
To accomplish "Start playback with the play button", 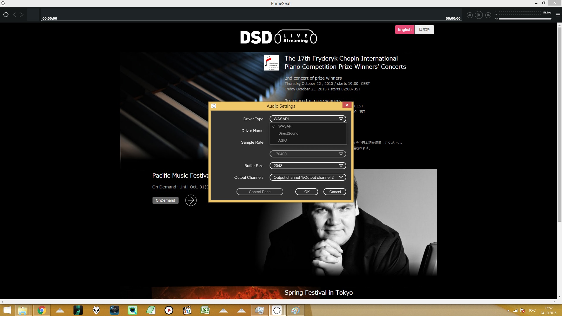I will 479,15.
